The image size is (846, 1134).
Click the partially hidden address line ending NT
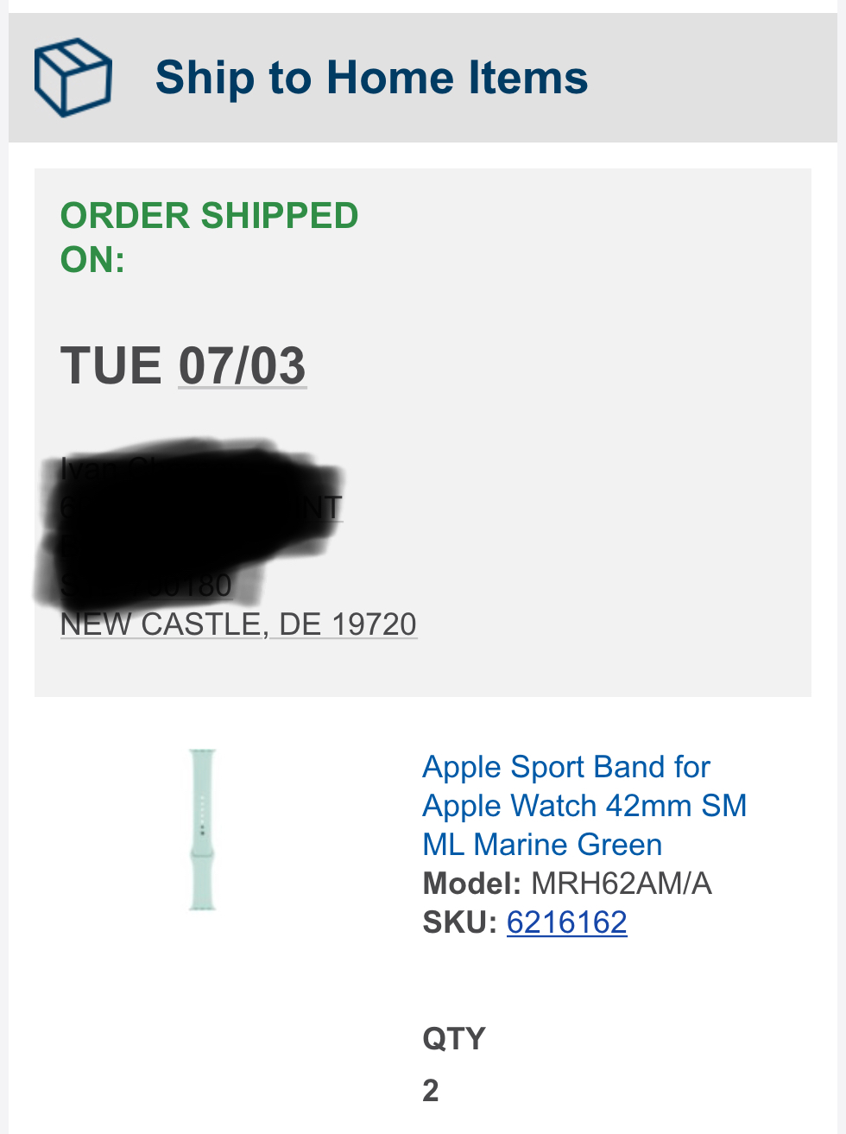tap(202, 507)
